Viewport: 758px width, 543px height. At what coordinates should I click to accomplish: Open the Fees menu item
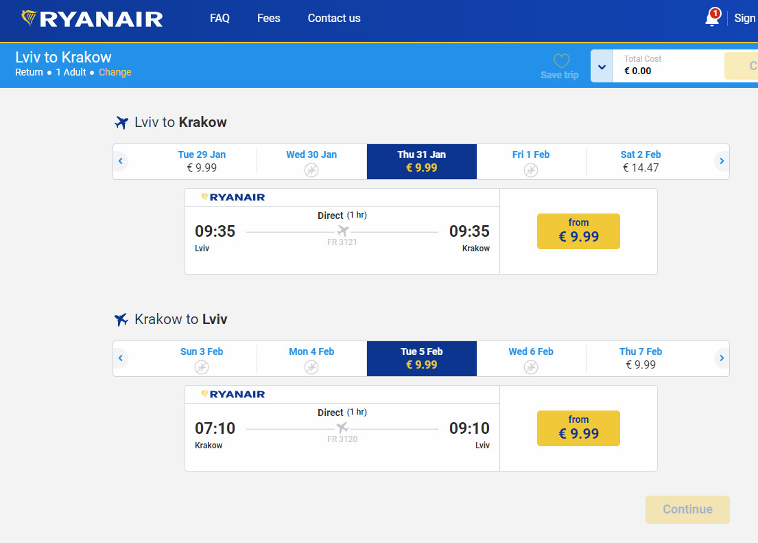(x=268, y=19)
